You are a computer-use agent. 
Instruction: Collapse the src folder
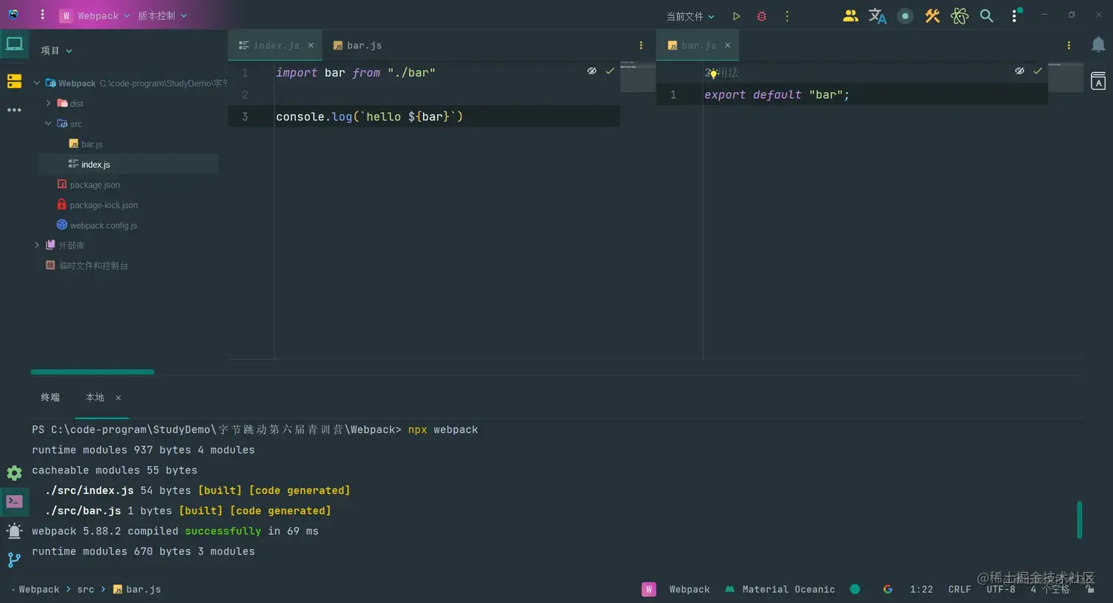pos(49,124)
